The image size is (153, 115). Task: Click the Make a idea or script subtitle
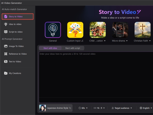click(120, 18)
